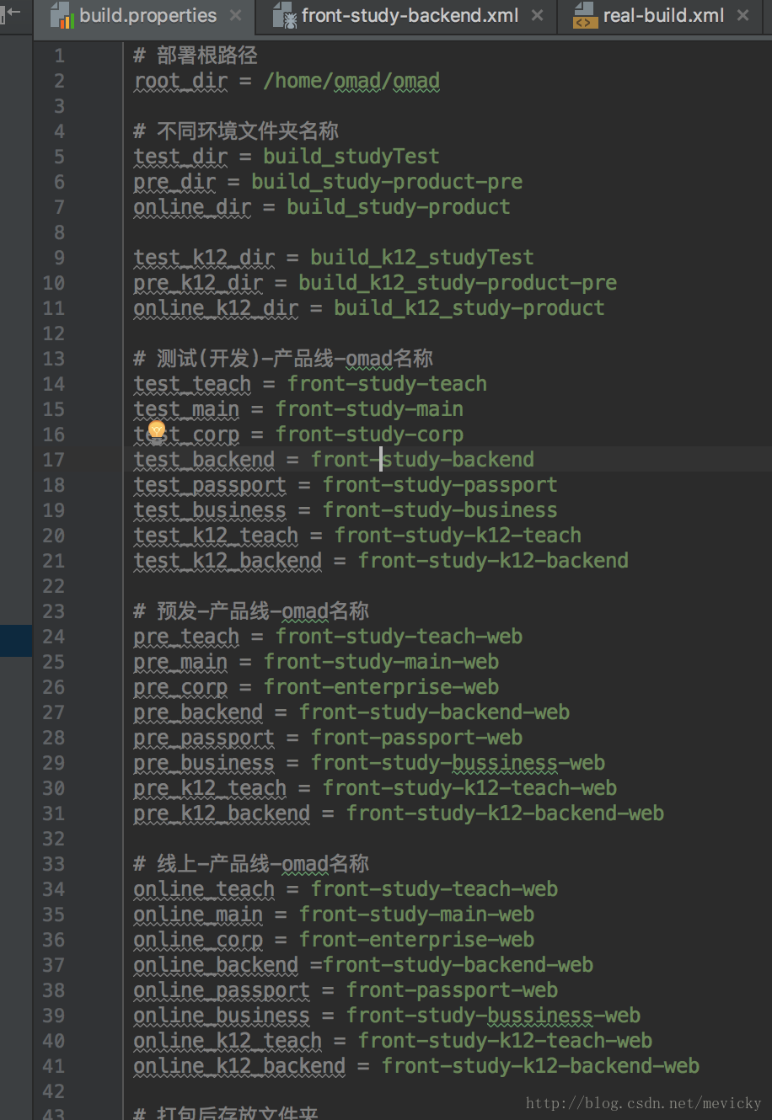Click the test_k12_teach property key
This screenshot has width=772, height=1120.
pyautogui.click(x=216, y=536)
